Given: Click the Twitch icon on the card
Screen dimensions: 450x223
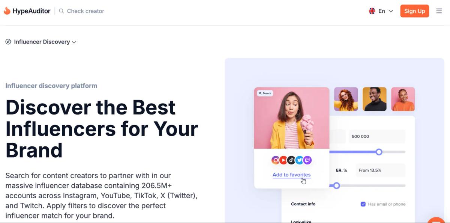Looking at the screenshot, I should 307,160.
